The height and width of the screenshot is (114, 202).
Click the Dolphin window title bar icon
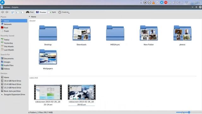pos(2,7)
